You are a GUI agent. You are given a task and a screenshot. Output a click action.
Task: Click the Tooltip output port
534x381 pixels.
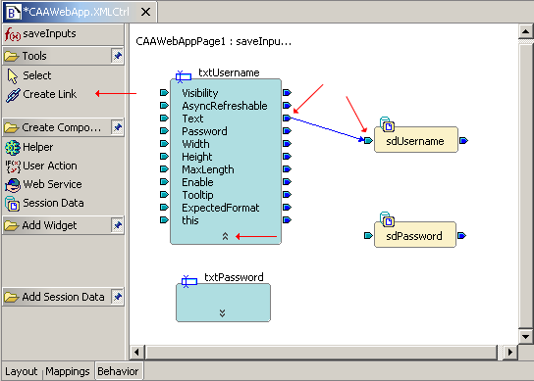click(287, 194)
